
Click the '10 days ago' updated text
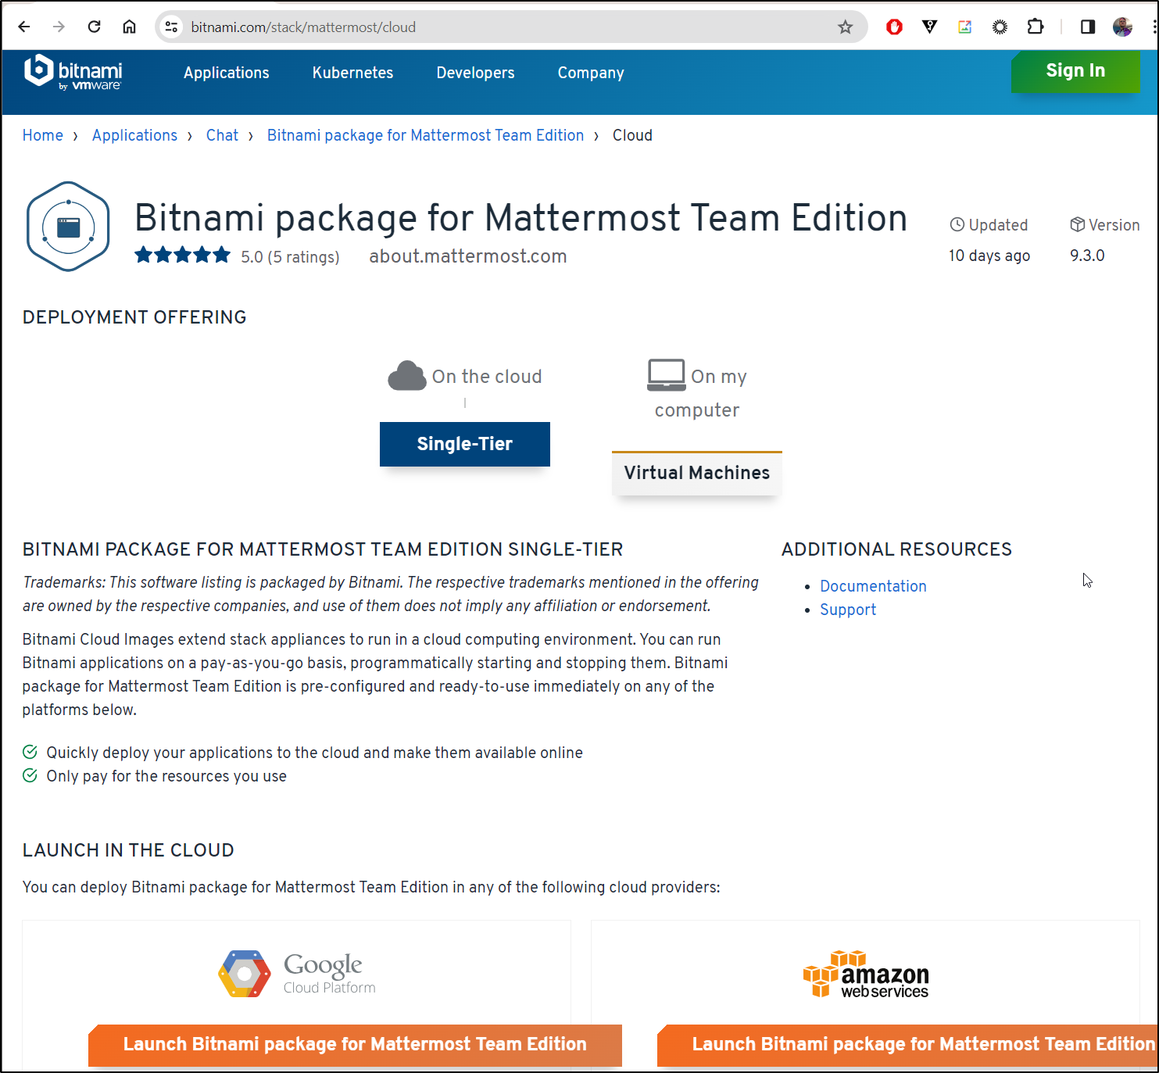pyautogui.click(x=989, y=256)
